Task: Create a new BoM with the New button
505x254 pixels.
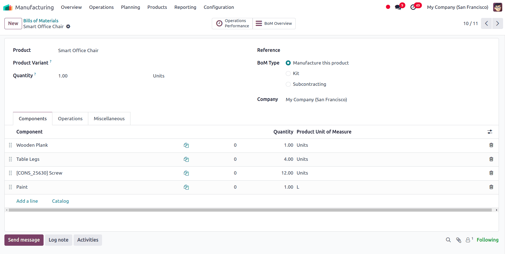Action: tap(13, 23)
